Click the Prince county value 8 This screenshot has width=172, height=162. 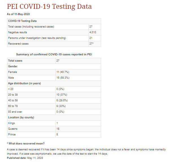[57, 134]
